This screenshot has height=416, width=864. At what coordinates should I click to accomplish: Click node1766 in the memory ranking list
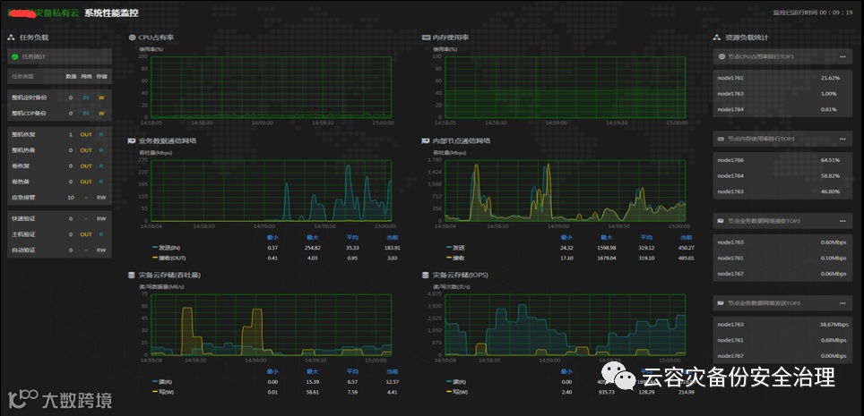(x=730, y=160)
